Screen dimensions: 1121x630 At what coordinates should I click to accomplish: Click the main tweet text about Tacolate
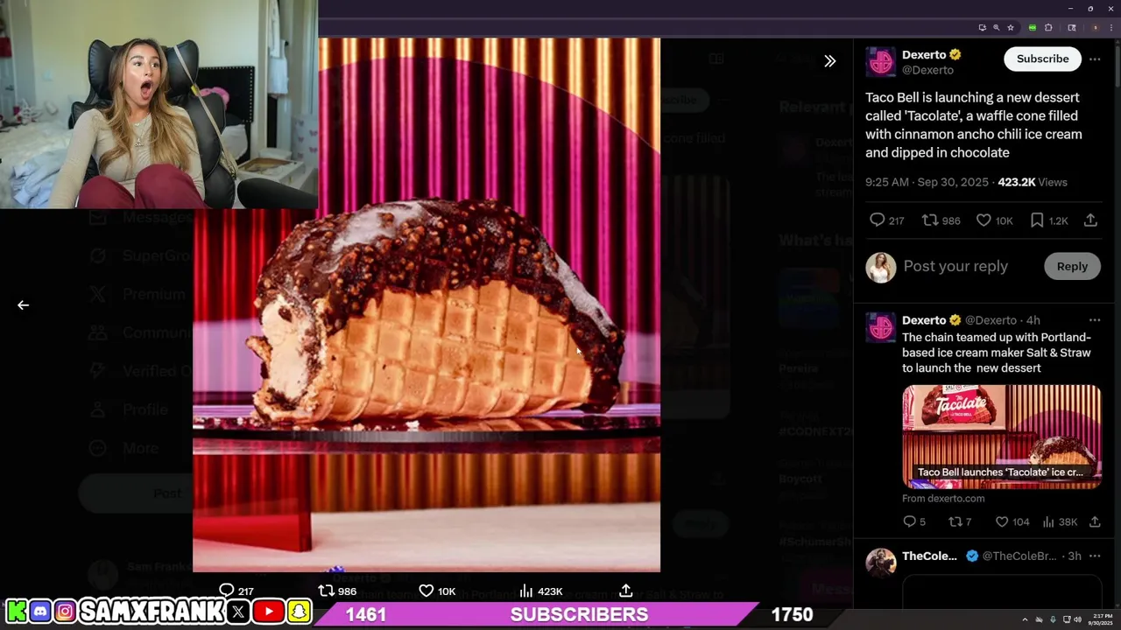974,125
